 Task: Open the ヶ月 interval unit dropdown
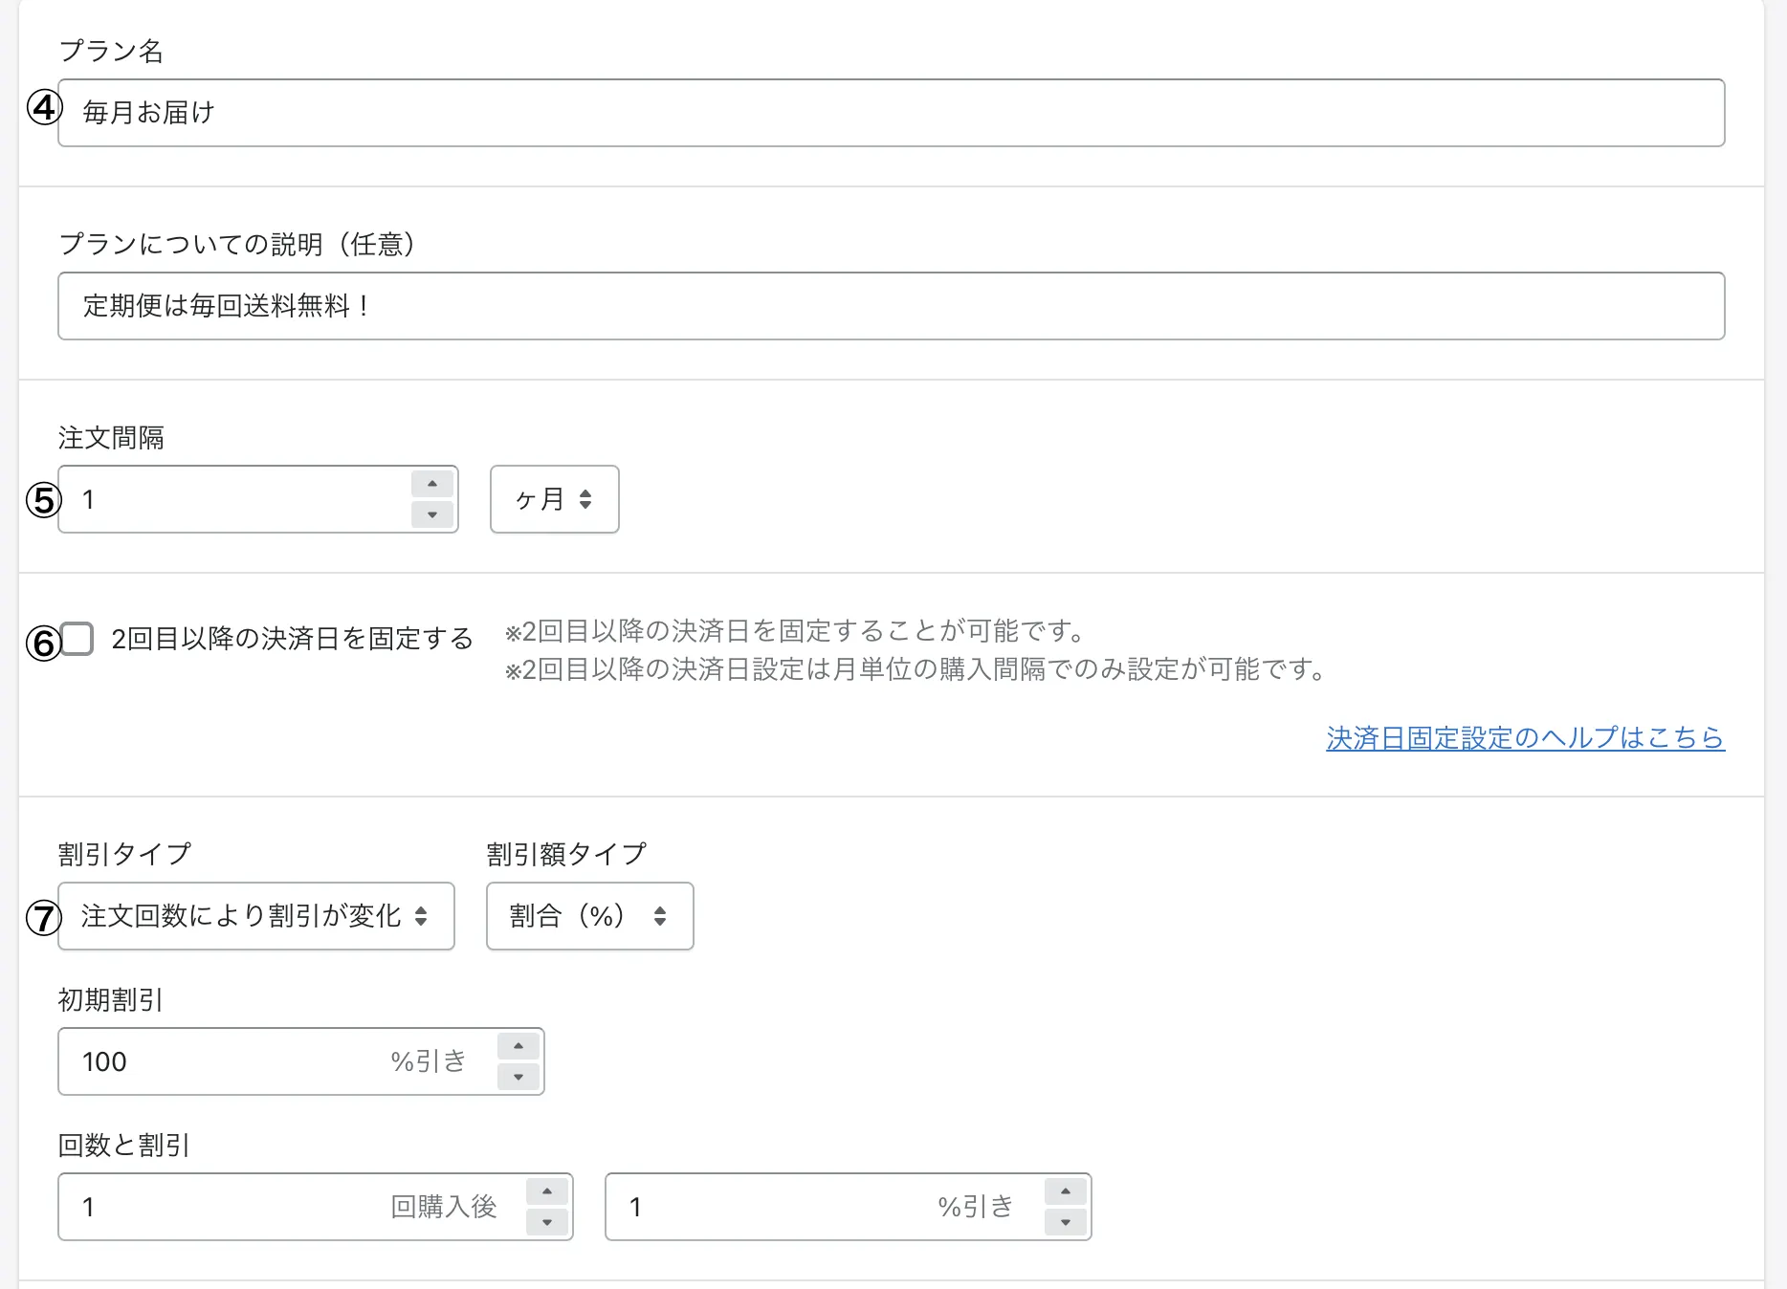coord(554,499)
